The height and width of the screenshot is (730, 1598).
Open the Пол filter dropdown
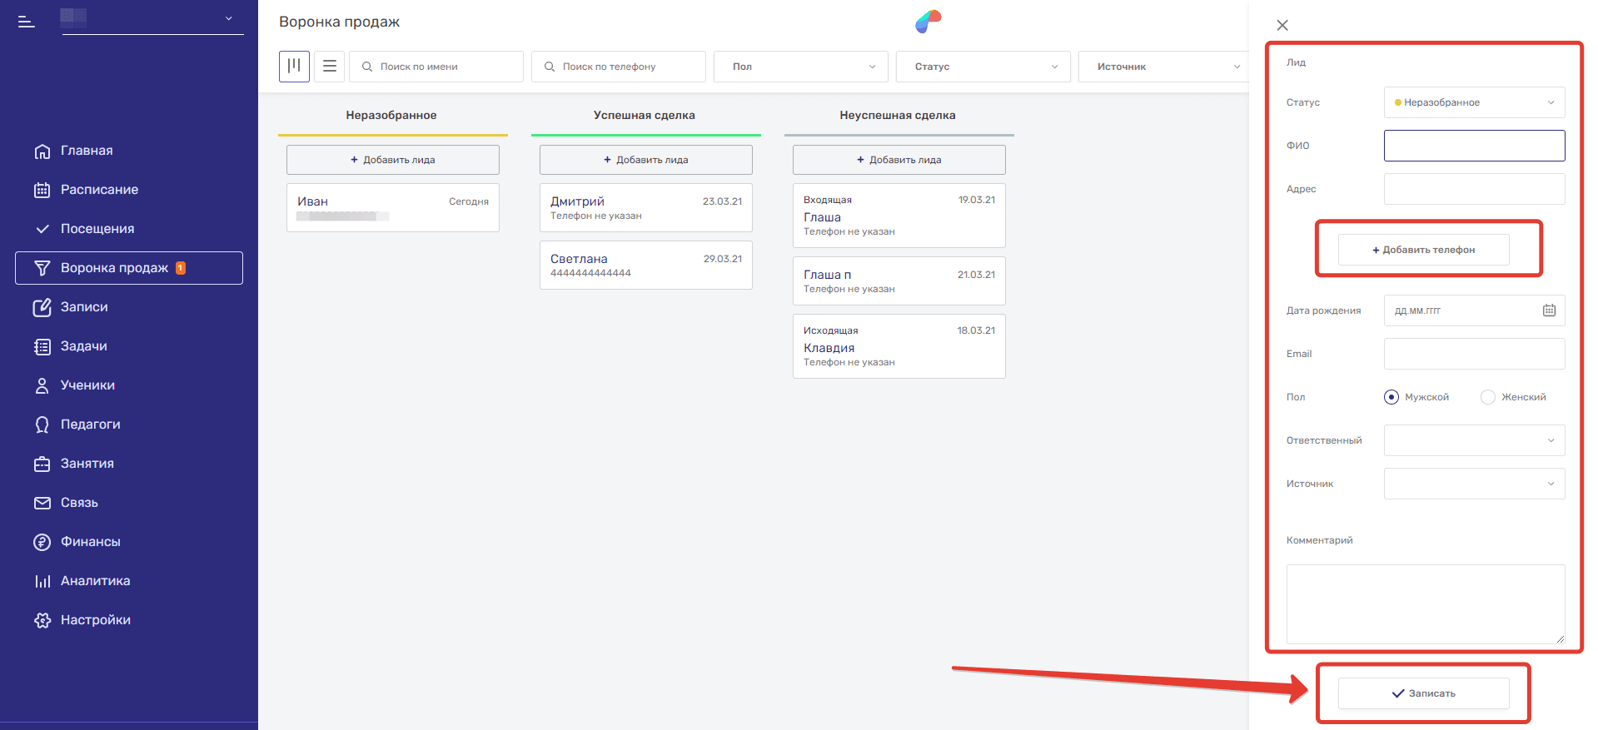pos(800,67)
